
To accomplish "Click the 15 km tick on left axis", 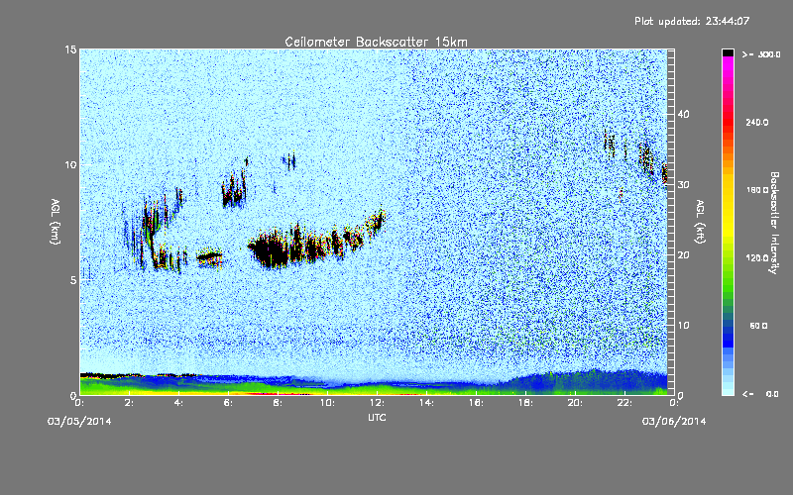I will (x=70, y=49).
